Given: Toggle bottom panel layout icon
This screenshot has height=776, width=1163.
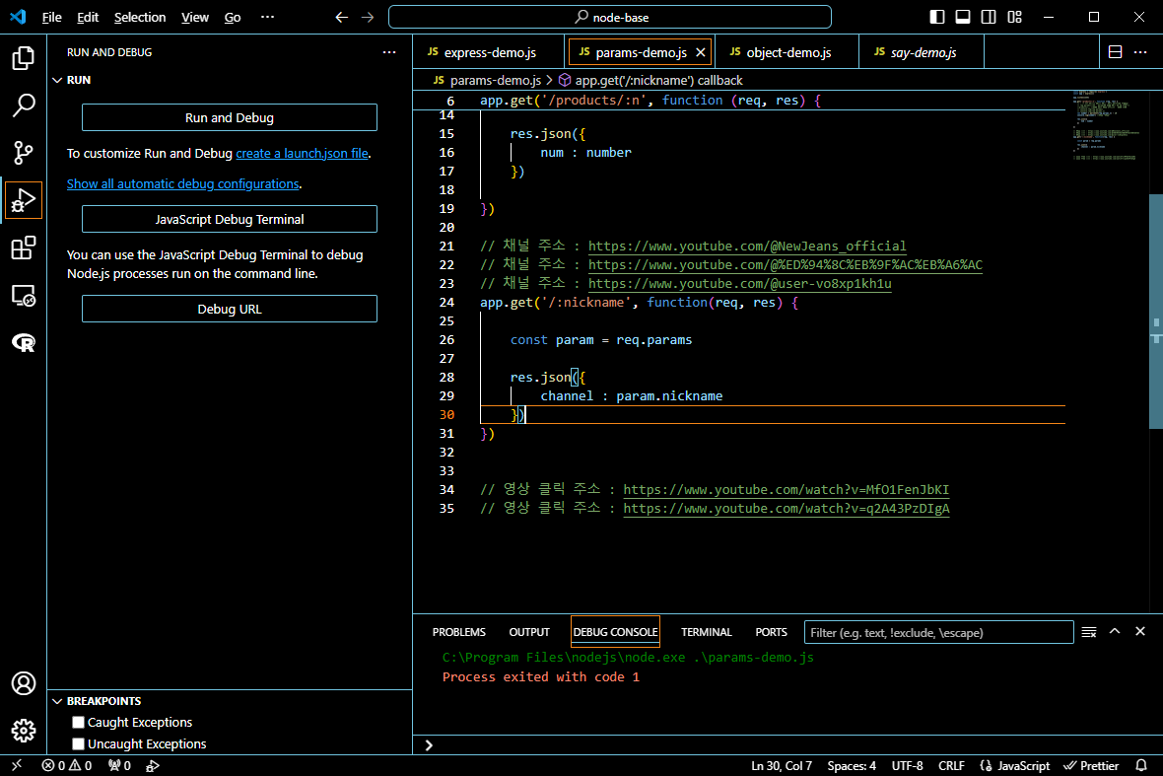Looking at the screenshot, I should pos(963,17).
